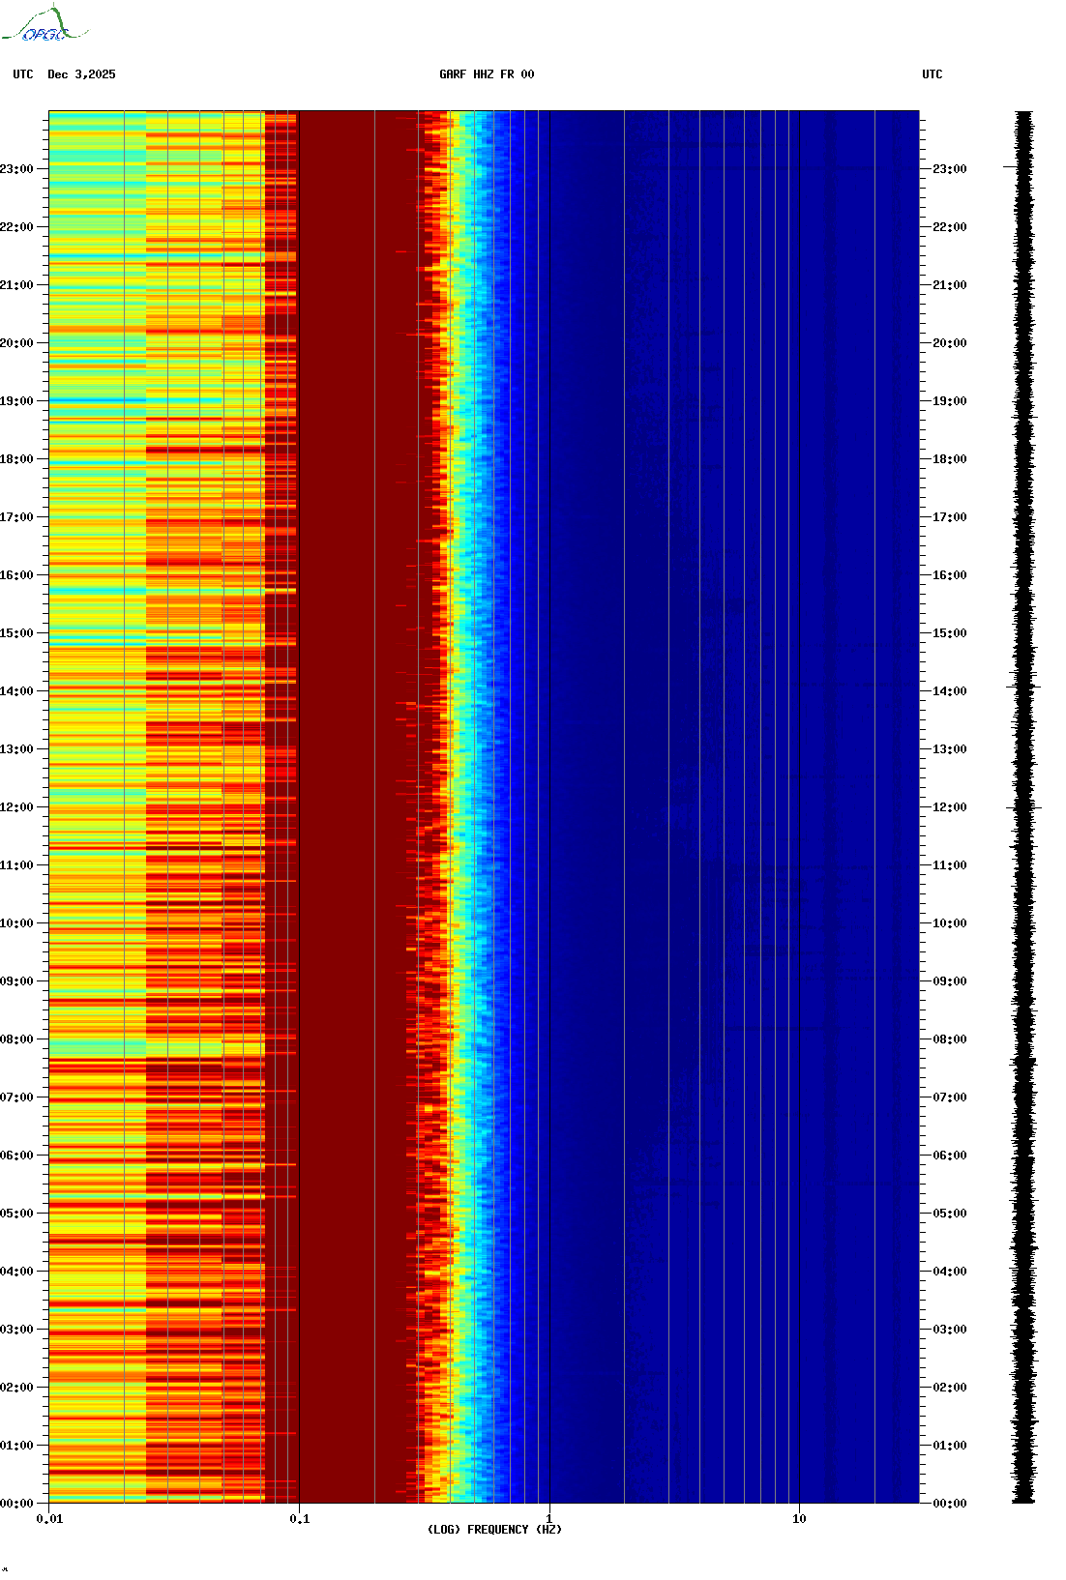The width and height of the screenshot is (1066, 1580).
Task: Click the (LOG) FREQUENCY (HZ) axis title
Action: 494,1530
